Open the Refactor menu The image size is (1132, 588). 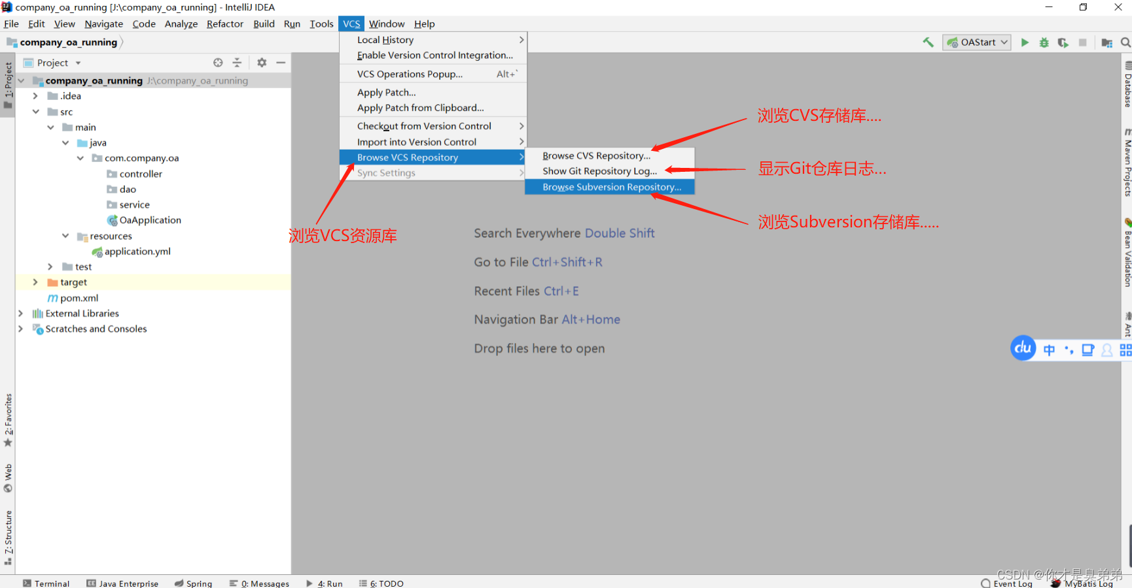(225, 24)
